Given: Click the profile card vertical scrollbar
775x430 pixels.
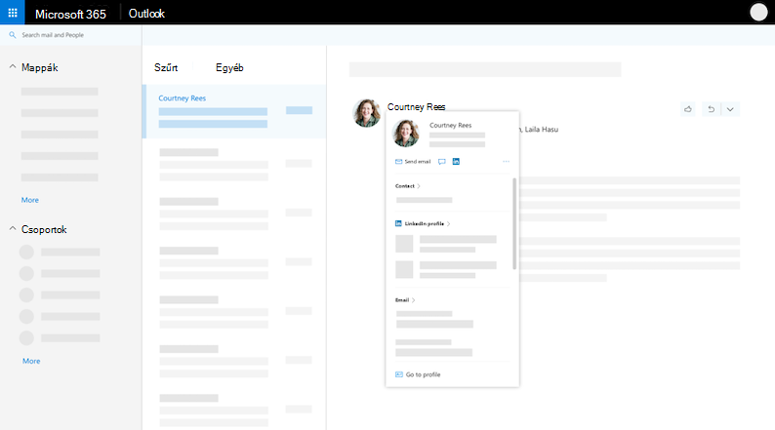Looking at the screenshot, I should (514, 223).
